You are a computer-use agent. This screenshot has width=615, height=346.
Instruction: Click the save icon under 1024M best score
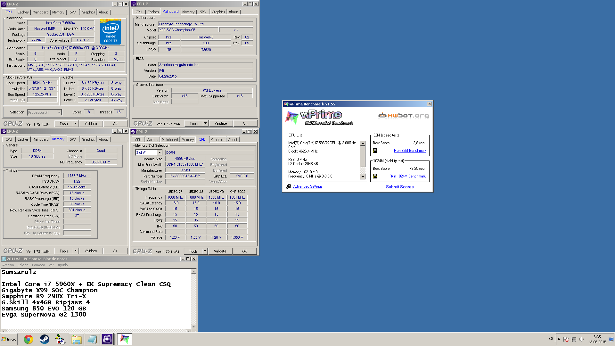pyautogui.click(x=375, y=176)
